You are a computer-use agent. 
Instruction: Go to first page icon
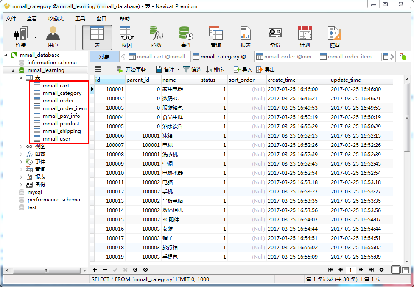click(x=330, y=270)
